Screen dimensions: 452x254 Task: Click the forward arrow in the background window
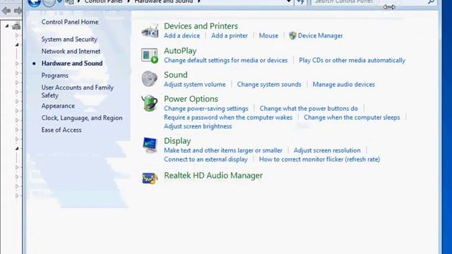pyautogui.click(x=18, y=11)
